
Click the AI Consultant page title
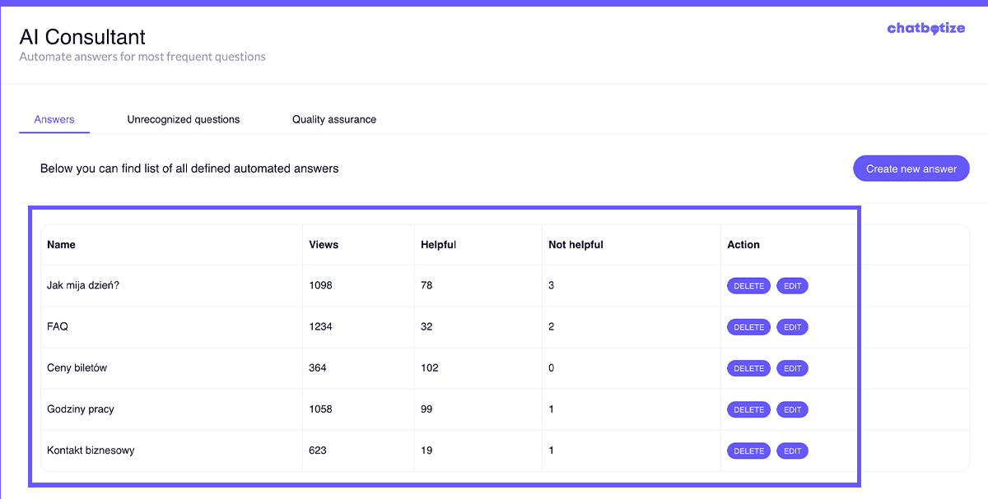tap(82, 37)
